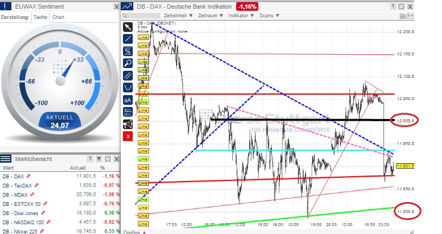Select the parabola curve drawing tool

point(128,88)
